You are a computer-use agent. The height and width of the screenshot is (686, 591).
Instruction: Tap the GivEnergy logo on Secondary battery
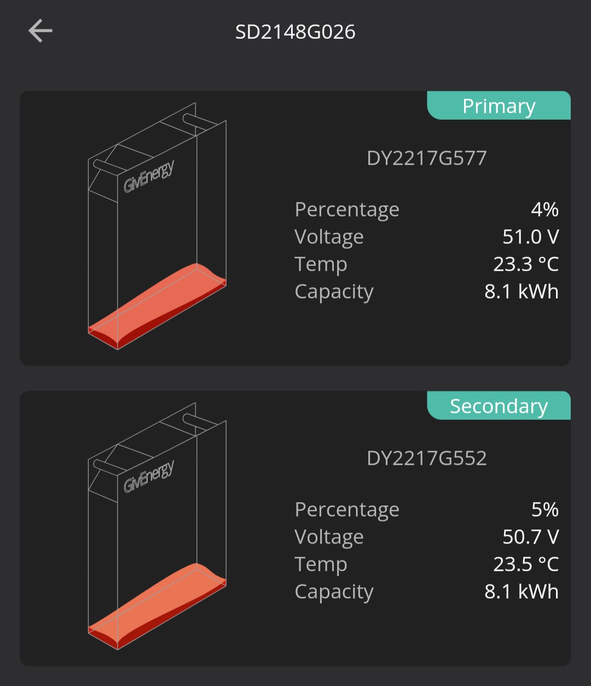[149, 476]
